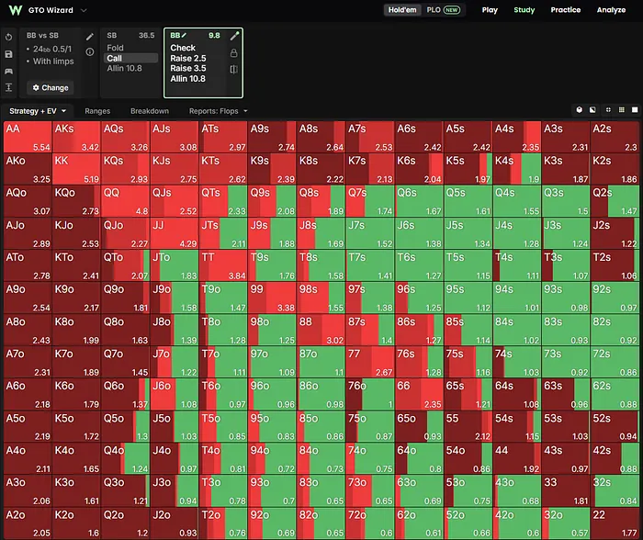643x540 pixels.
Task: Click the lock icon in the BB action panel
Action: [x=233, y=53]
